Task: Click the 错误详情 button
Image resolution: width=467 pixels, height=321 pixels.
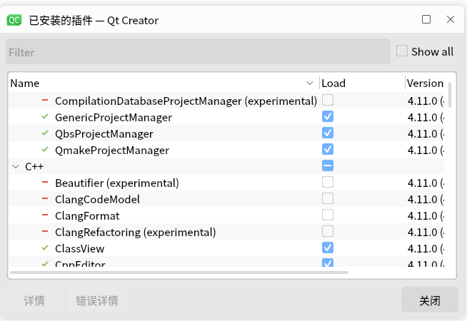Action: 97,300
